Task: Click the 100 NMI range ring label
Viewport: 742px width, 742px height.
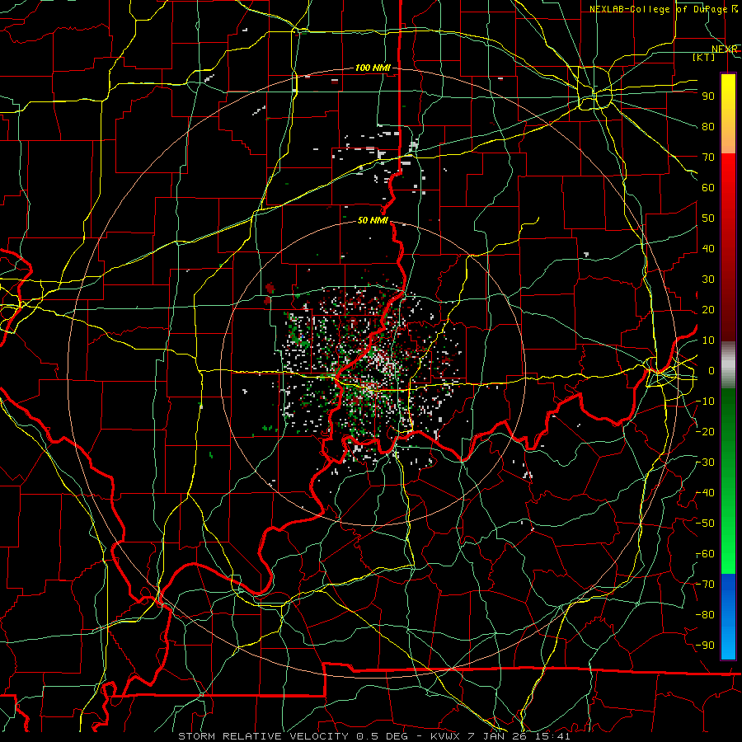Action: click(x=373, y=68)
